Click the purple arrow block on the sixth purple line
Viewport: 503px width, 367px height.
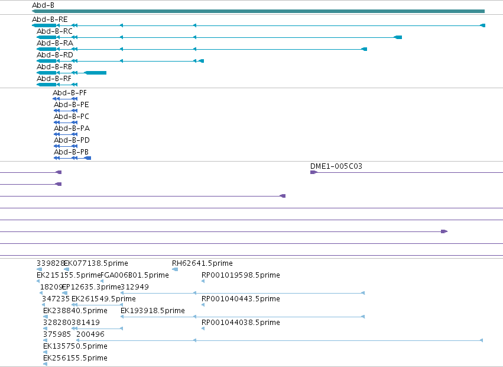(444, 231)
